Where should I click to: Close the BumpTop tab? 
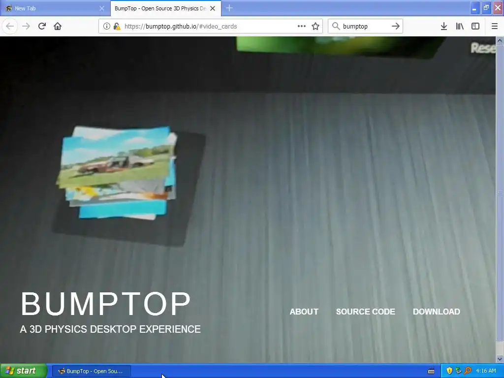pos(213,8)
